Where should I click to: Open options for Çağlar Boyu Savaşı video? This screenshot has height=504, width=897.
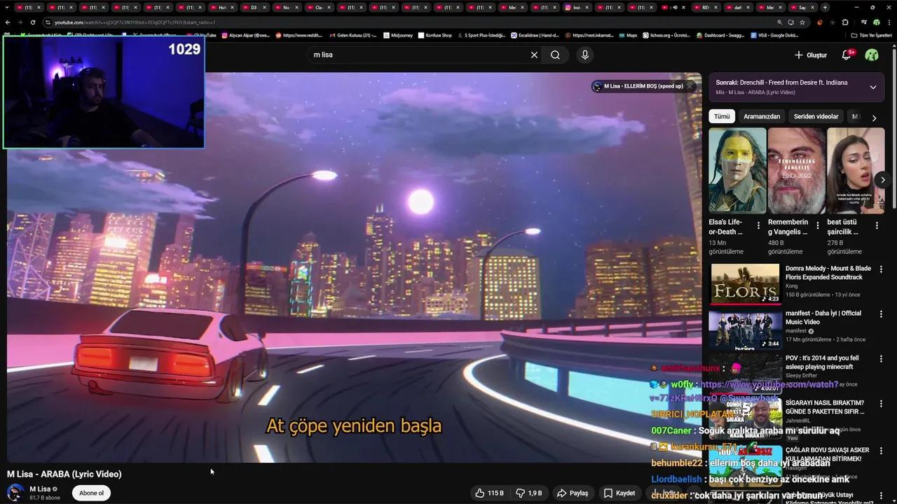coord(881,451)
